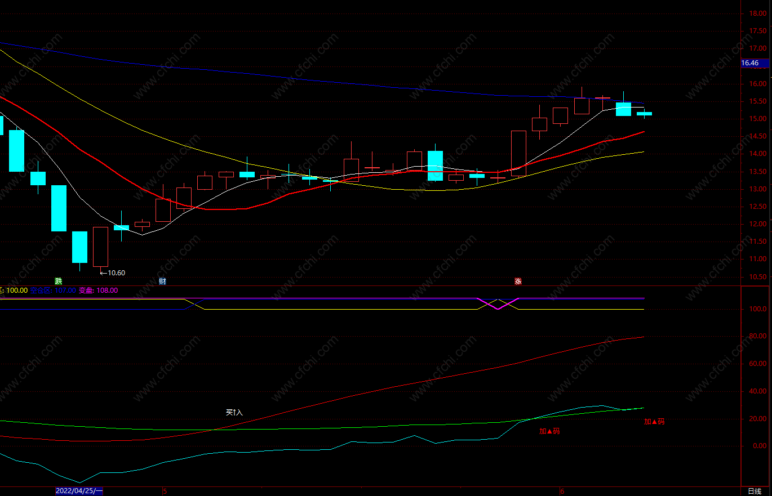This screenshot has width=772, height=496.
Task: Click the red 涨 signal marker
Action: pos(518,281)
